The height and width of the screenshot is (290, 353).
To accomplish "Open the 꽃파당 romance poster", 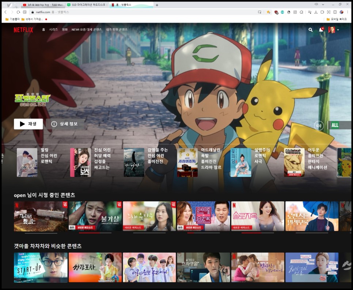I will tap(241, 162).
